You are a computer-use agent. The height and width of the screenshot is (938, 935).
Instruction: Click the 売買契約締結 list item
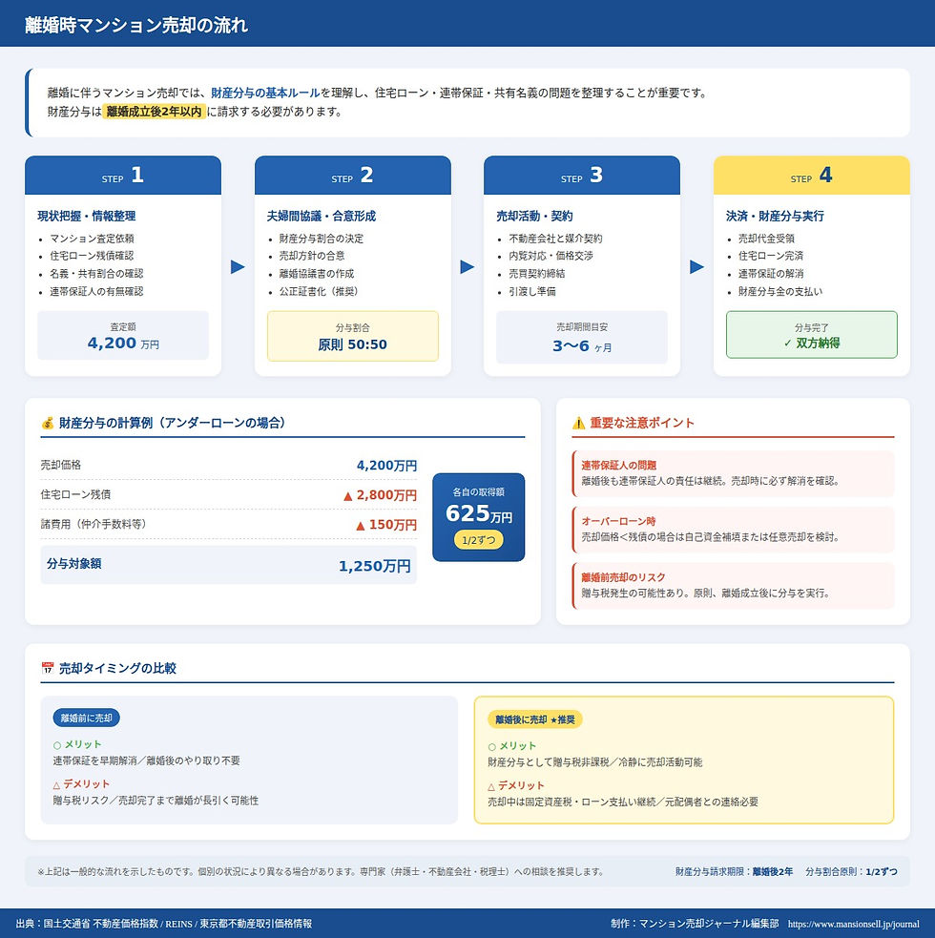point(536,273)
